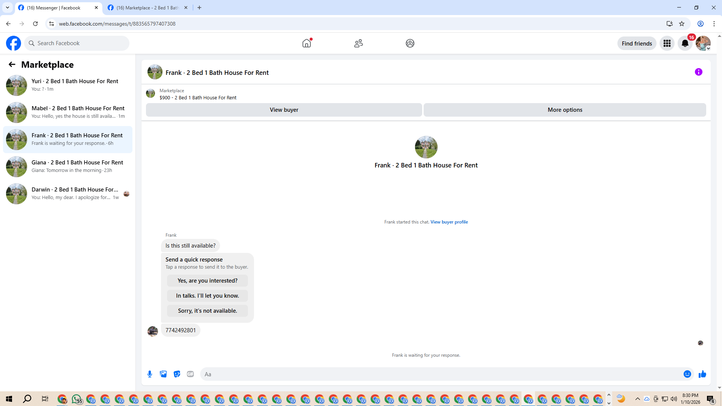Open conversation information purple icon

pyautogui.click(x=699, y=72)
